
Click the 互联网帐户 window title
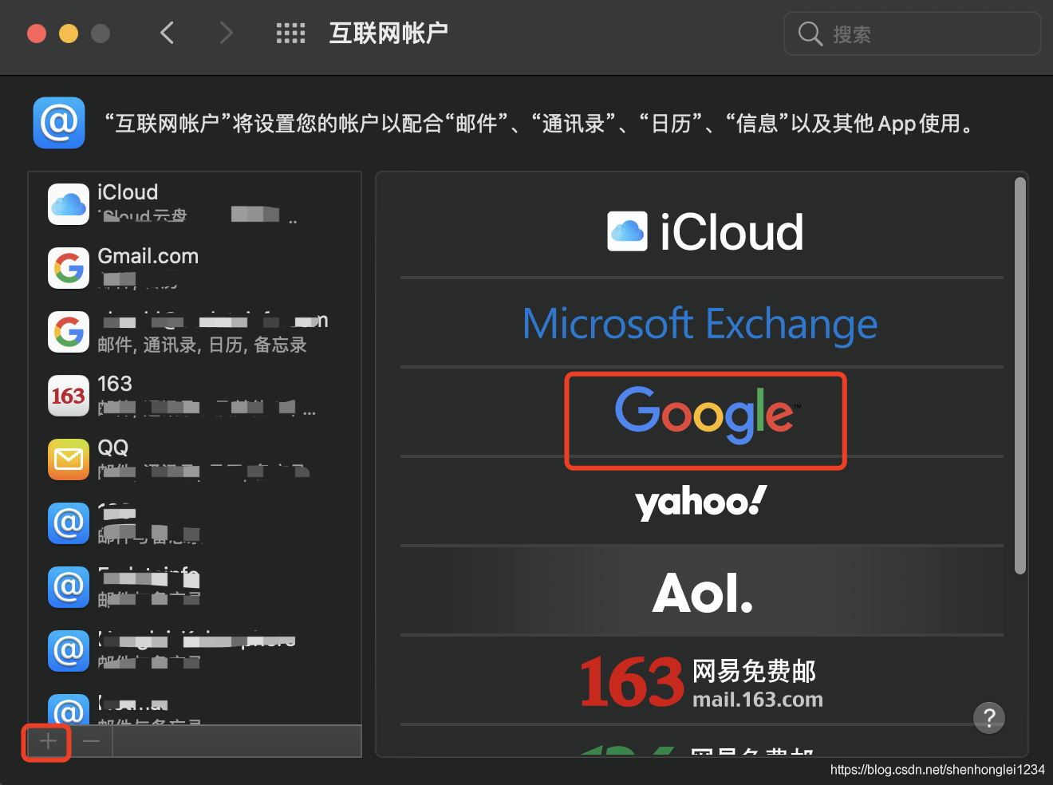388,34
